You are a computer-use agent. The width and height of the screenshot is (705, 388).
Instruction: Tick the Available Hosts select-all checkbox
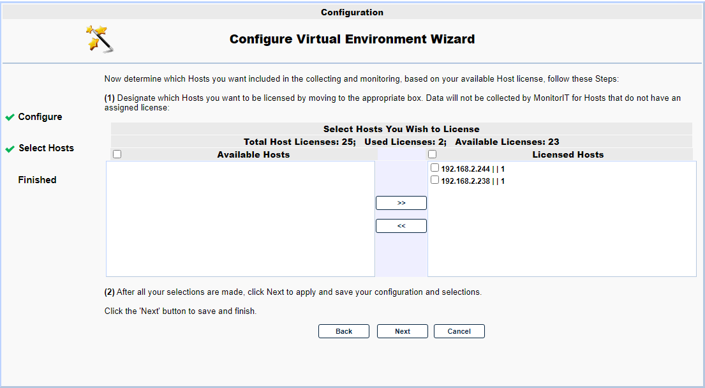tap(117, 154)
